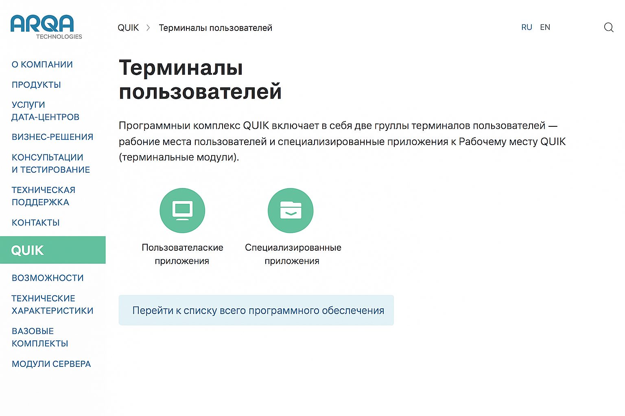This screenshot has height=416, width=625.
Task: Open the QUIK breadcrumb link
Action: click(128, 28)
